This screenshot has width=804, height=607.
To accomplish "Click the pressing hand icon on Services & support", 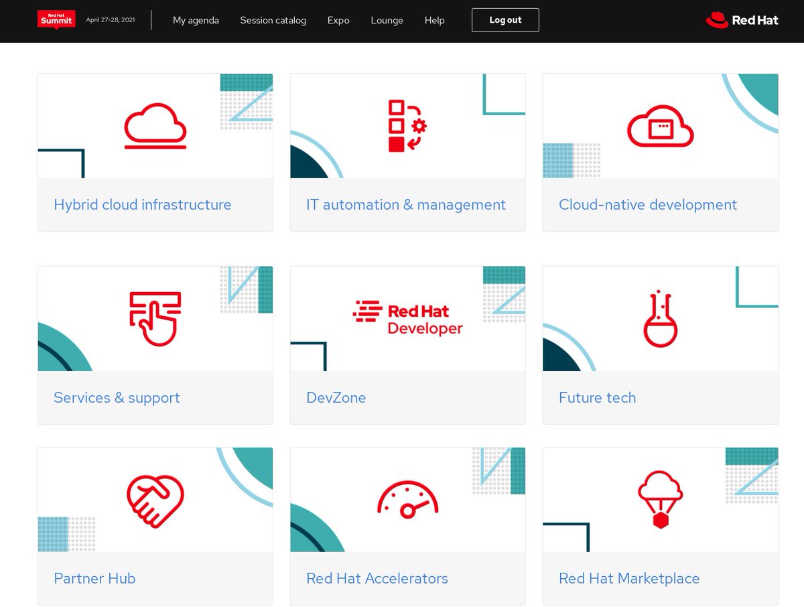I will [155, 318].
